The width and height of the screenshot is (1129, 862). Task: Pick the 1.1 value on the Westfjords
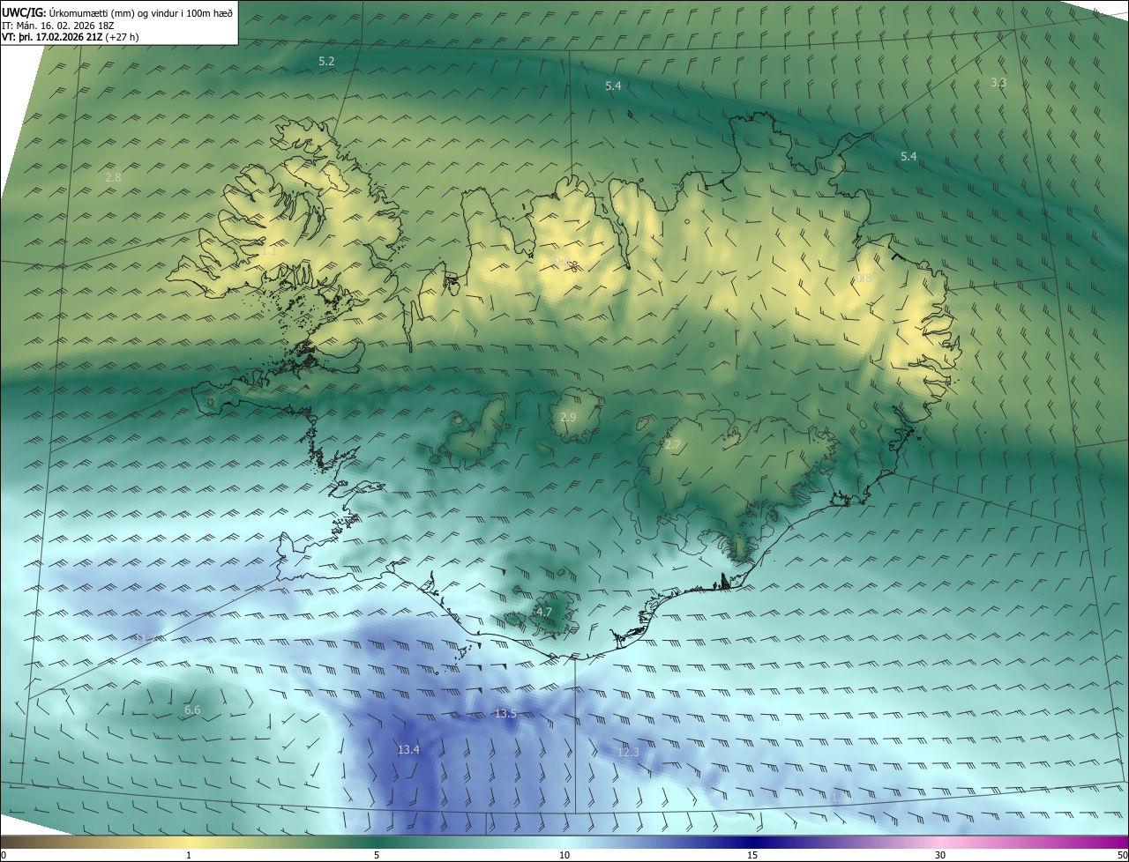tap(268, 251)
